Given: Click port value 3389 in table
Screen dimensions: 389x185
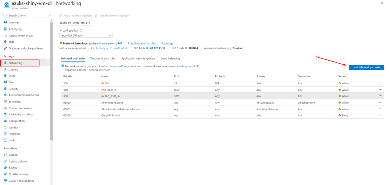Looking at the screenshot, I should pos(177,96).
